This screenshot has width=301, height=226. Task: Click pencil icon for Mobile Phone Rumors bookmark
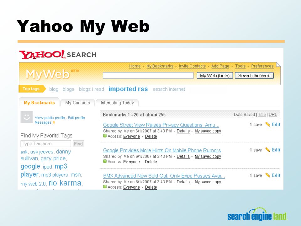(267, 150)
